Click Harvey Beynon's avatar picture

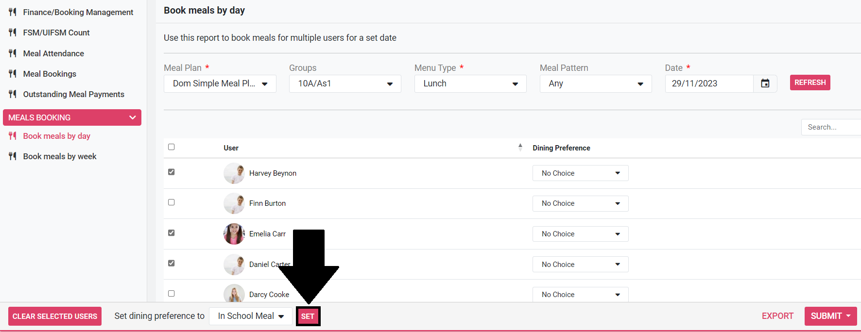coord(234,173)
